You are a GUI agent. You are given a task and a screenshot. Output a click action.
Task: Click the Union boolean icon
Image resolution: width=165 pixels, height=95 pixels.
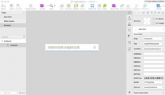tap(122, 6)
